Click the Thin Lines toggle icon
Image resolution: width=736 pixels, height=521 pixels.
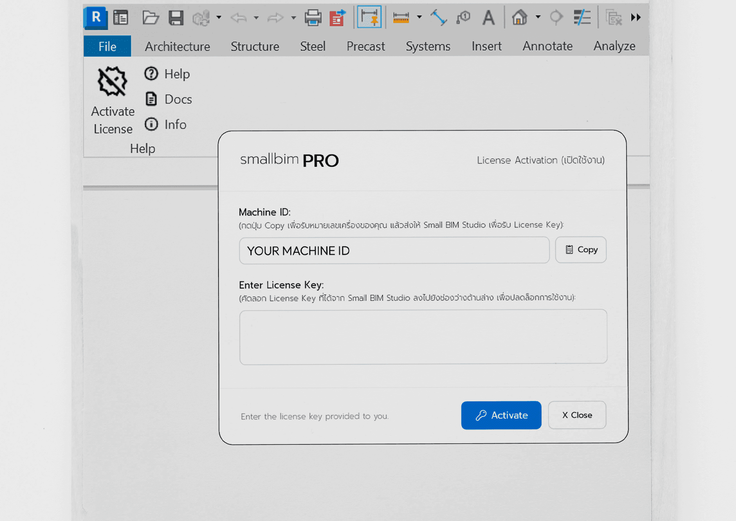pyautogui.click(x=581, y=18)
